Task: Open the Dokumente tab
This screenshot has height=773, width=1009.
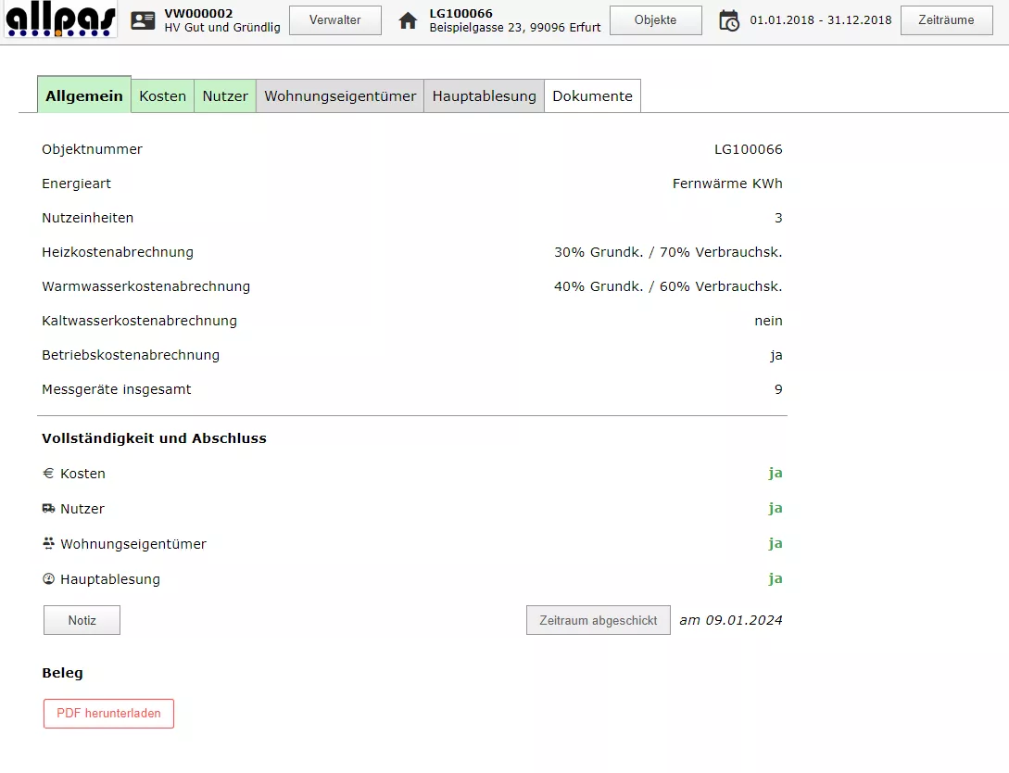Action: [592, 96]
